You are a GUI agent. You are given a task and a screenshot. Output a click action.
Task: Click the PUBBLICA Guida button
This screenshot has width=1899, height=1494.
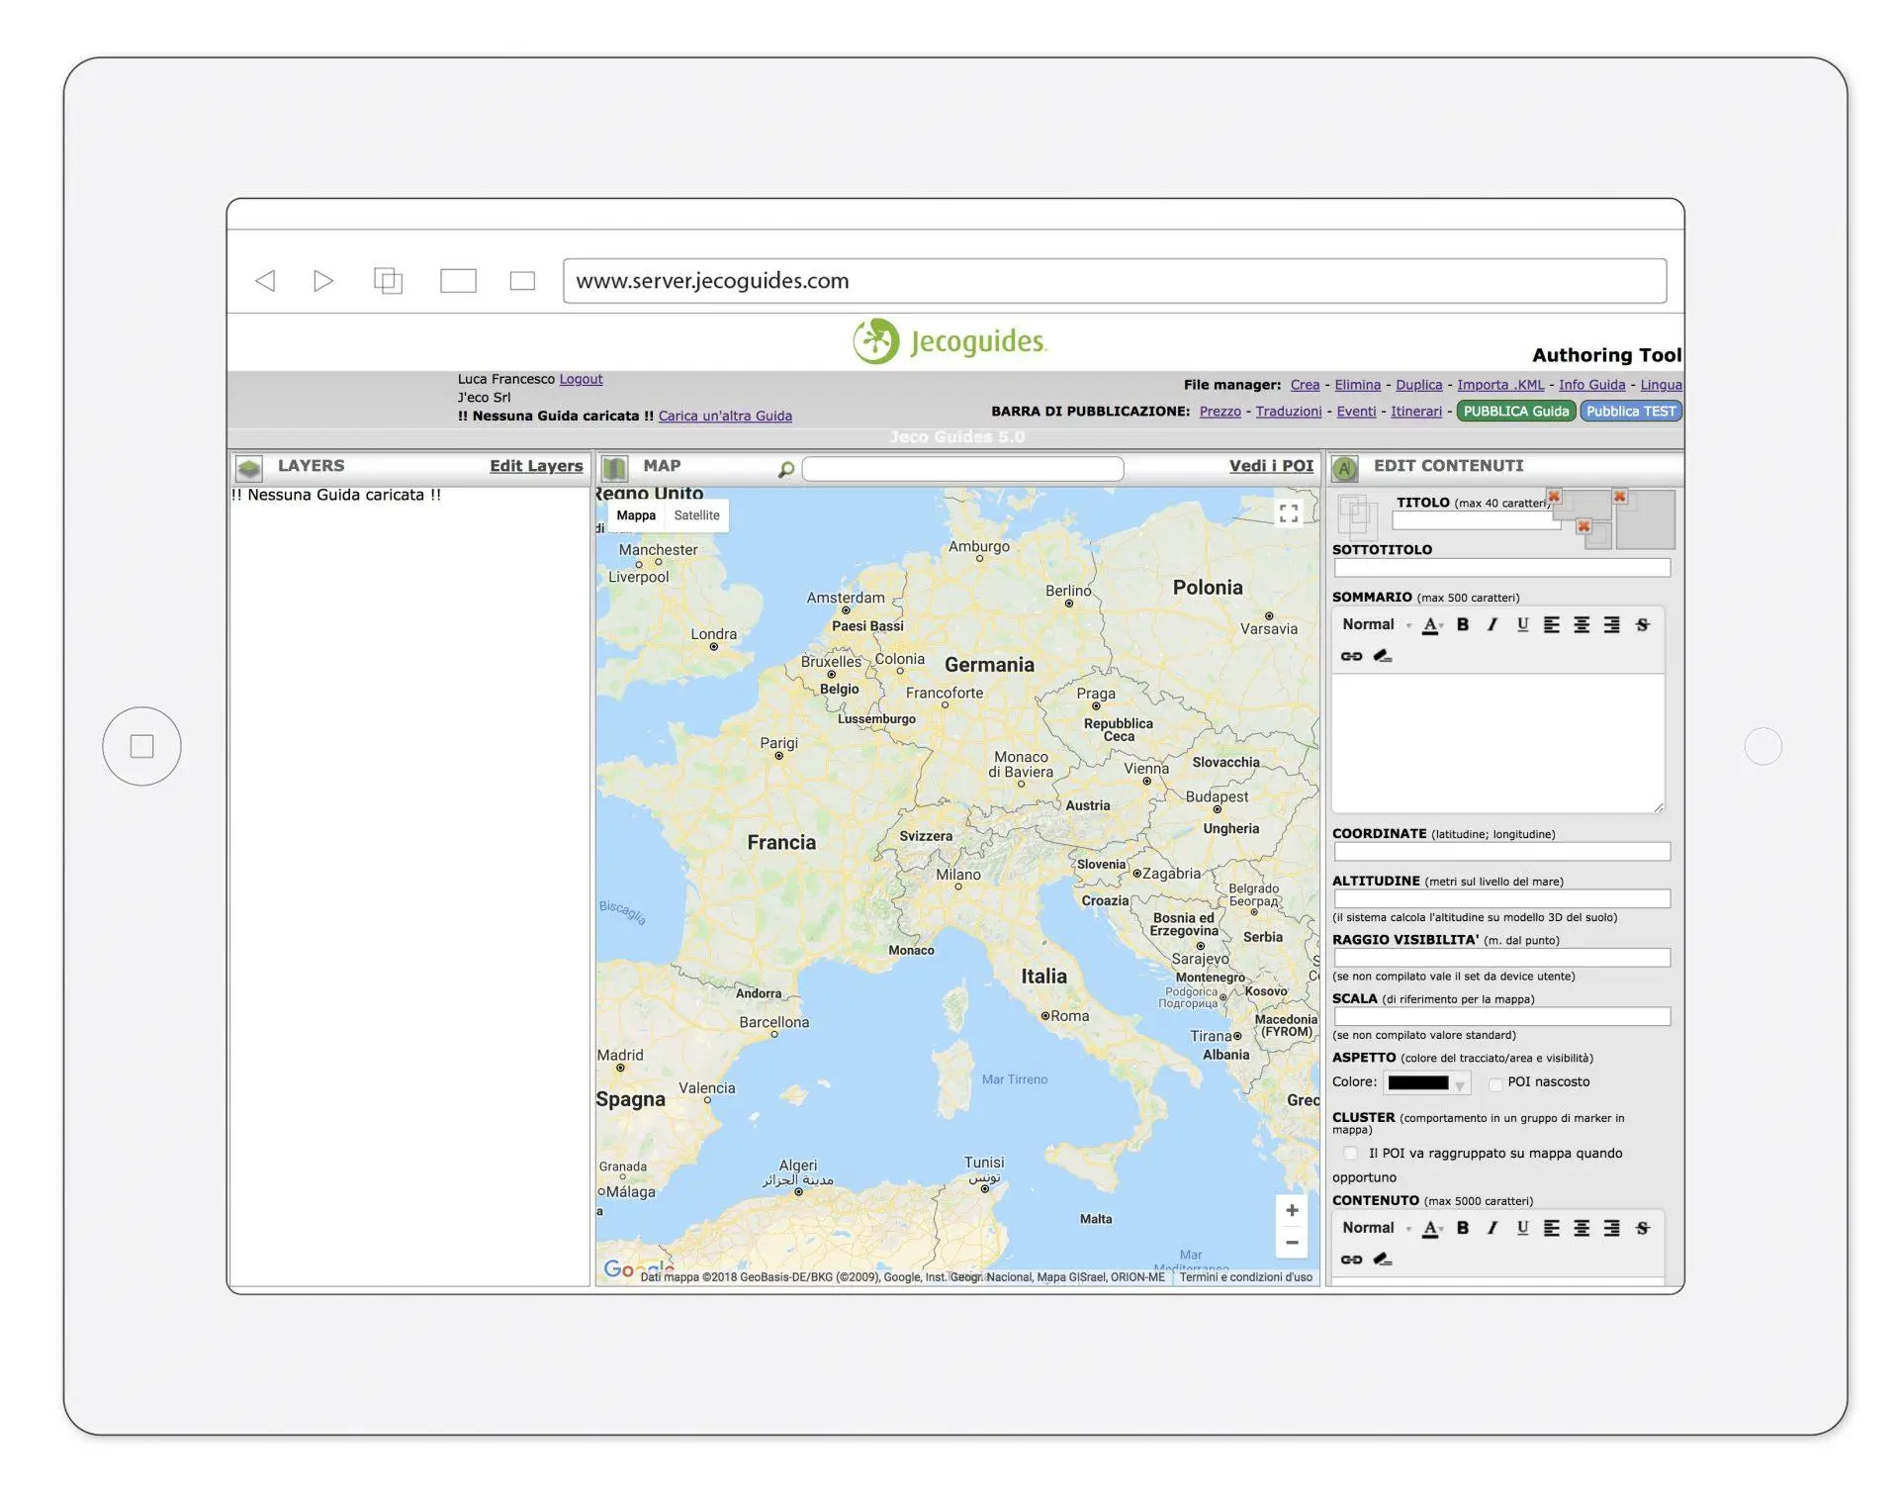coord(1515,412)
